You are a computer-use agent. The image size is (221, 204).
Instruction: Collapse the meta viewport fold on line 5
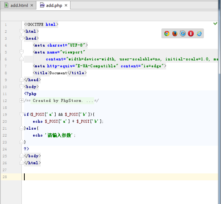21,52
